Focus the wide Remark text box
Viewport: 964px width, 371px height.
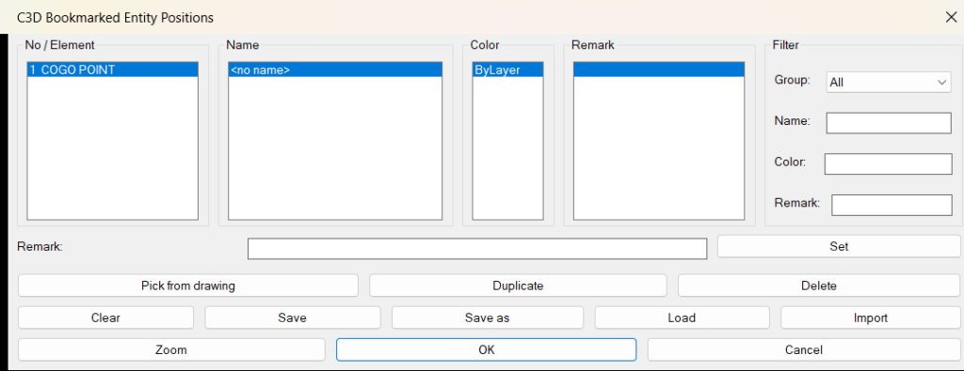coord(477,248)
